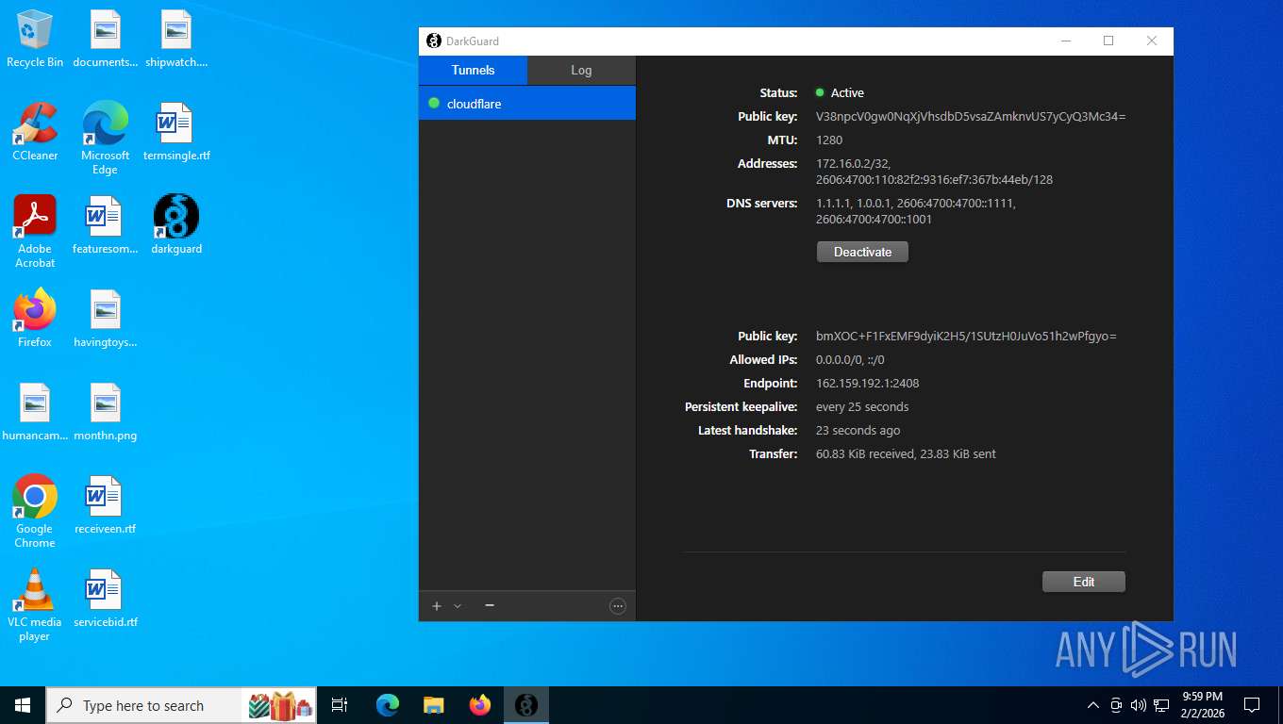Viewport: 1283px width, 724px height.
Task: Click the volume icon in system tray
Action: point(1138,705)
